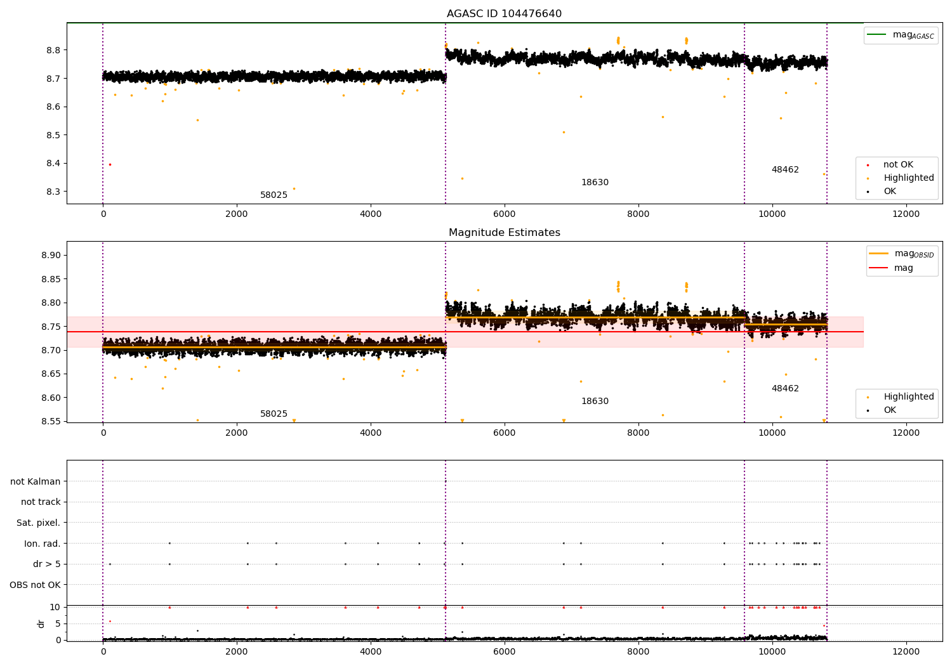
Task: Click the 10 tick on dr axis
Action: click(x=55, y=607)
